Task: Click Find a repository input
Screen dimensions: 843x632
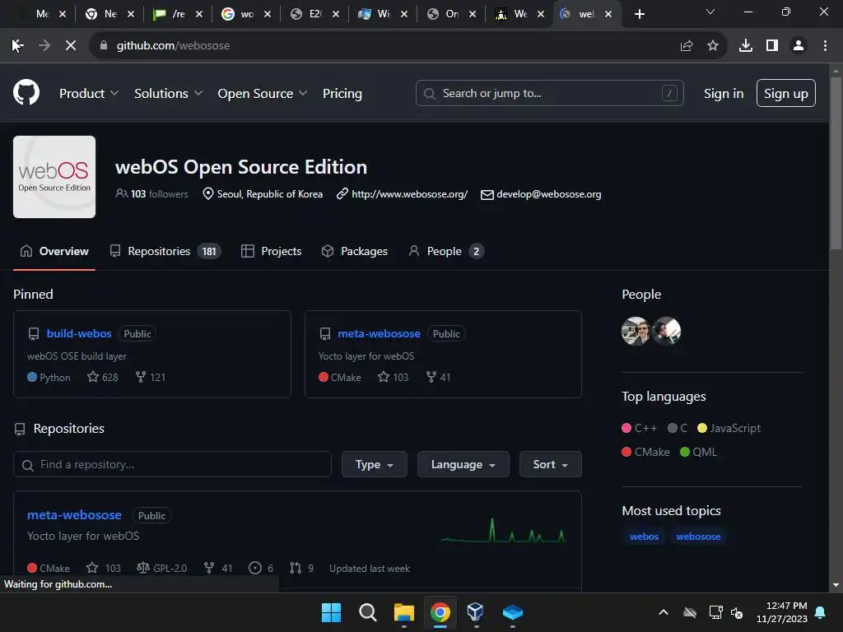Action: (172, 464)
